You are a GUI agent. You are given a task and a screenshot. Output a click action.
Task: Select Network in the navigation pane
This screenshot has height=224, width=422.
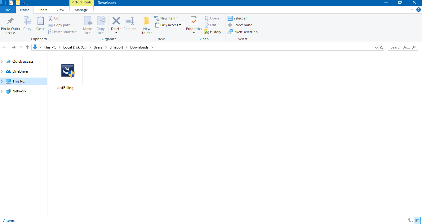click(x=19, y=91)
